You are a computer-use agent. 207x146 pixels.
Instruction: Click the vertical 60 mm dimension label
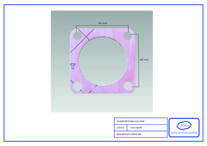[x=144, y=60]
